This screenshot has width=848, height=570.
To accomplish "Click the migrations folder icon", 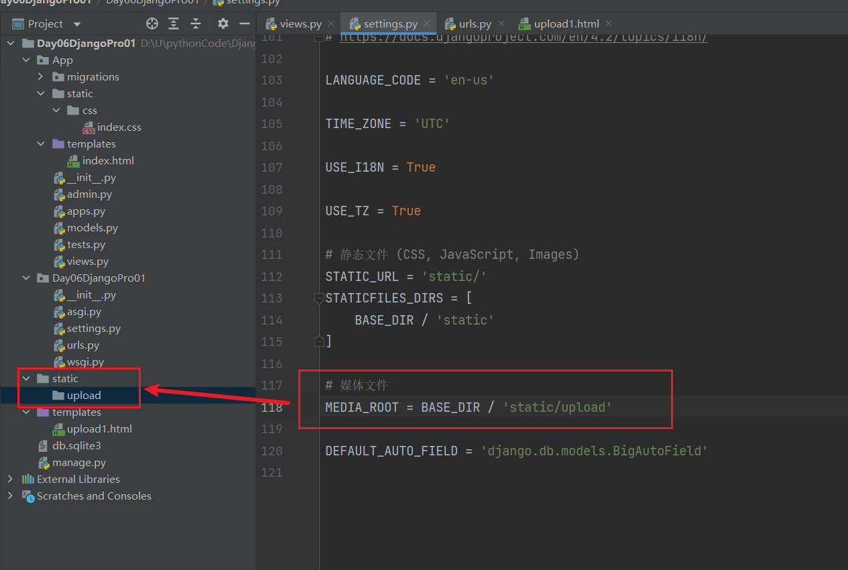I will coord(58,77).
